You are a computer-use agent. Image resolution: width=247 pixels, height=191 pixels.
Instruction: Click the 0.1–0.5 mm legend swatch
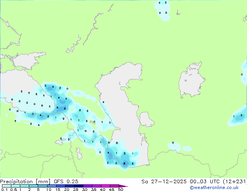(x=7, y=186)
